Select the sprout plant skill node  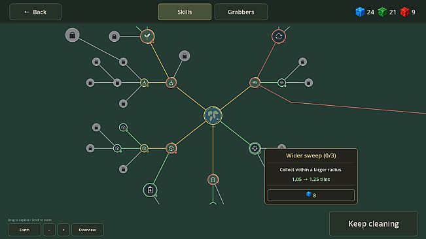147,37
